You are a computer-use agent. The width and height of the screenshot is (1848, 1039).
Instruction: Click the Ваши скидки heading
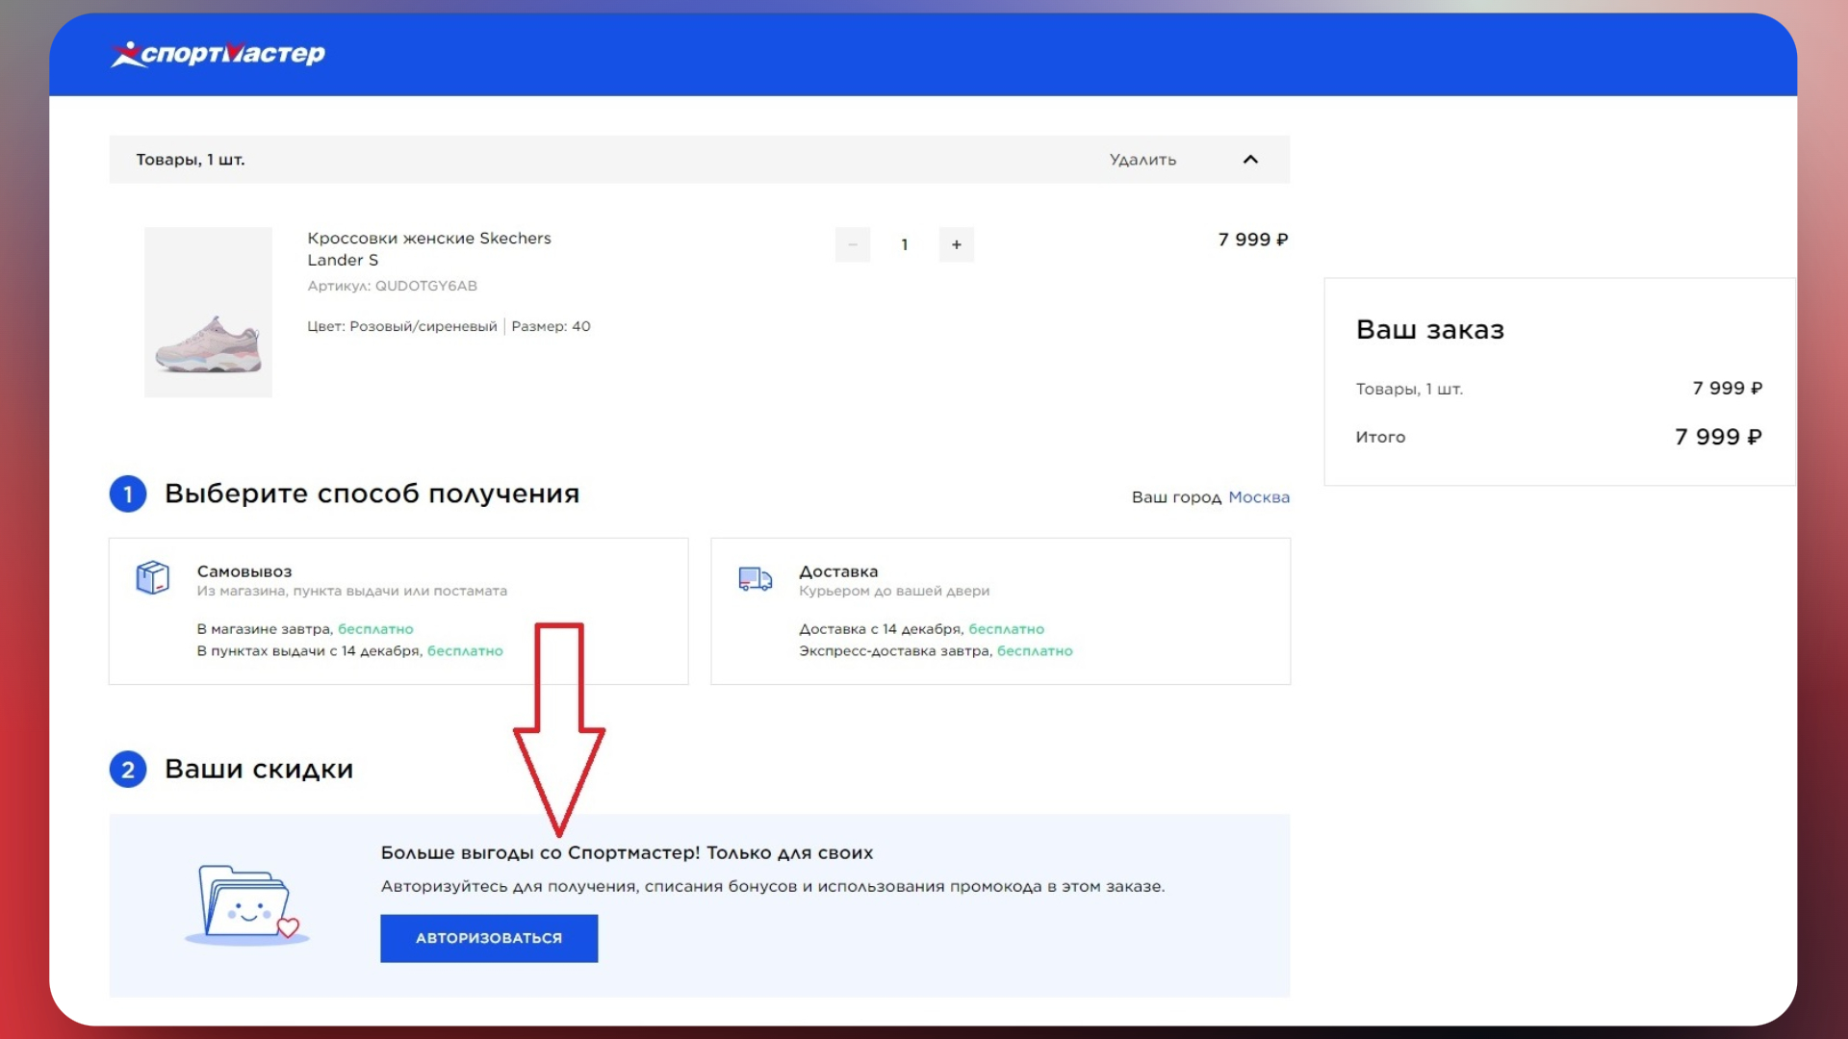[x=259, y=770]
